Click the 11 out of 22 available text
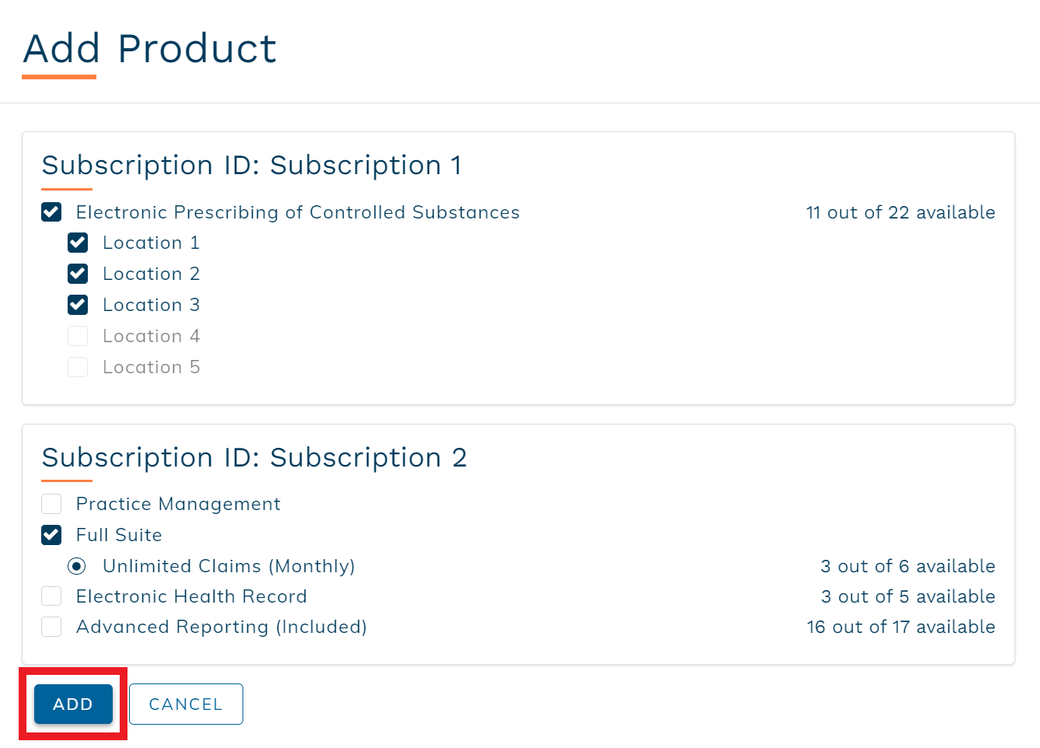Image resolution: width=1040 pixels, height=748 pixels. (900, 211)
